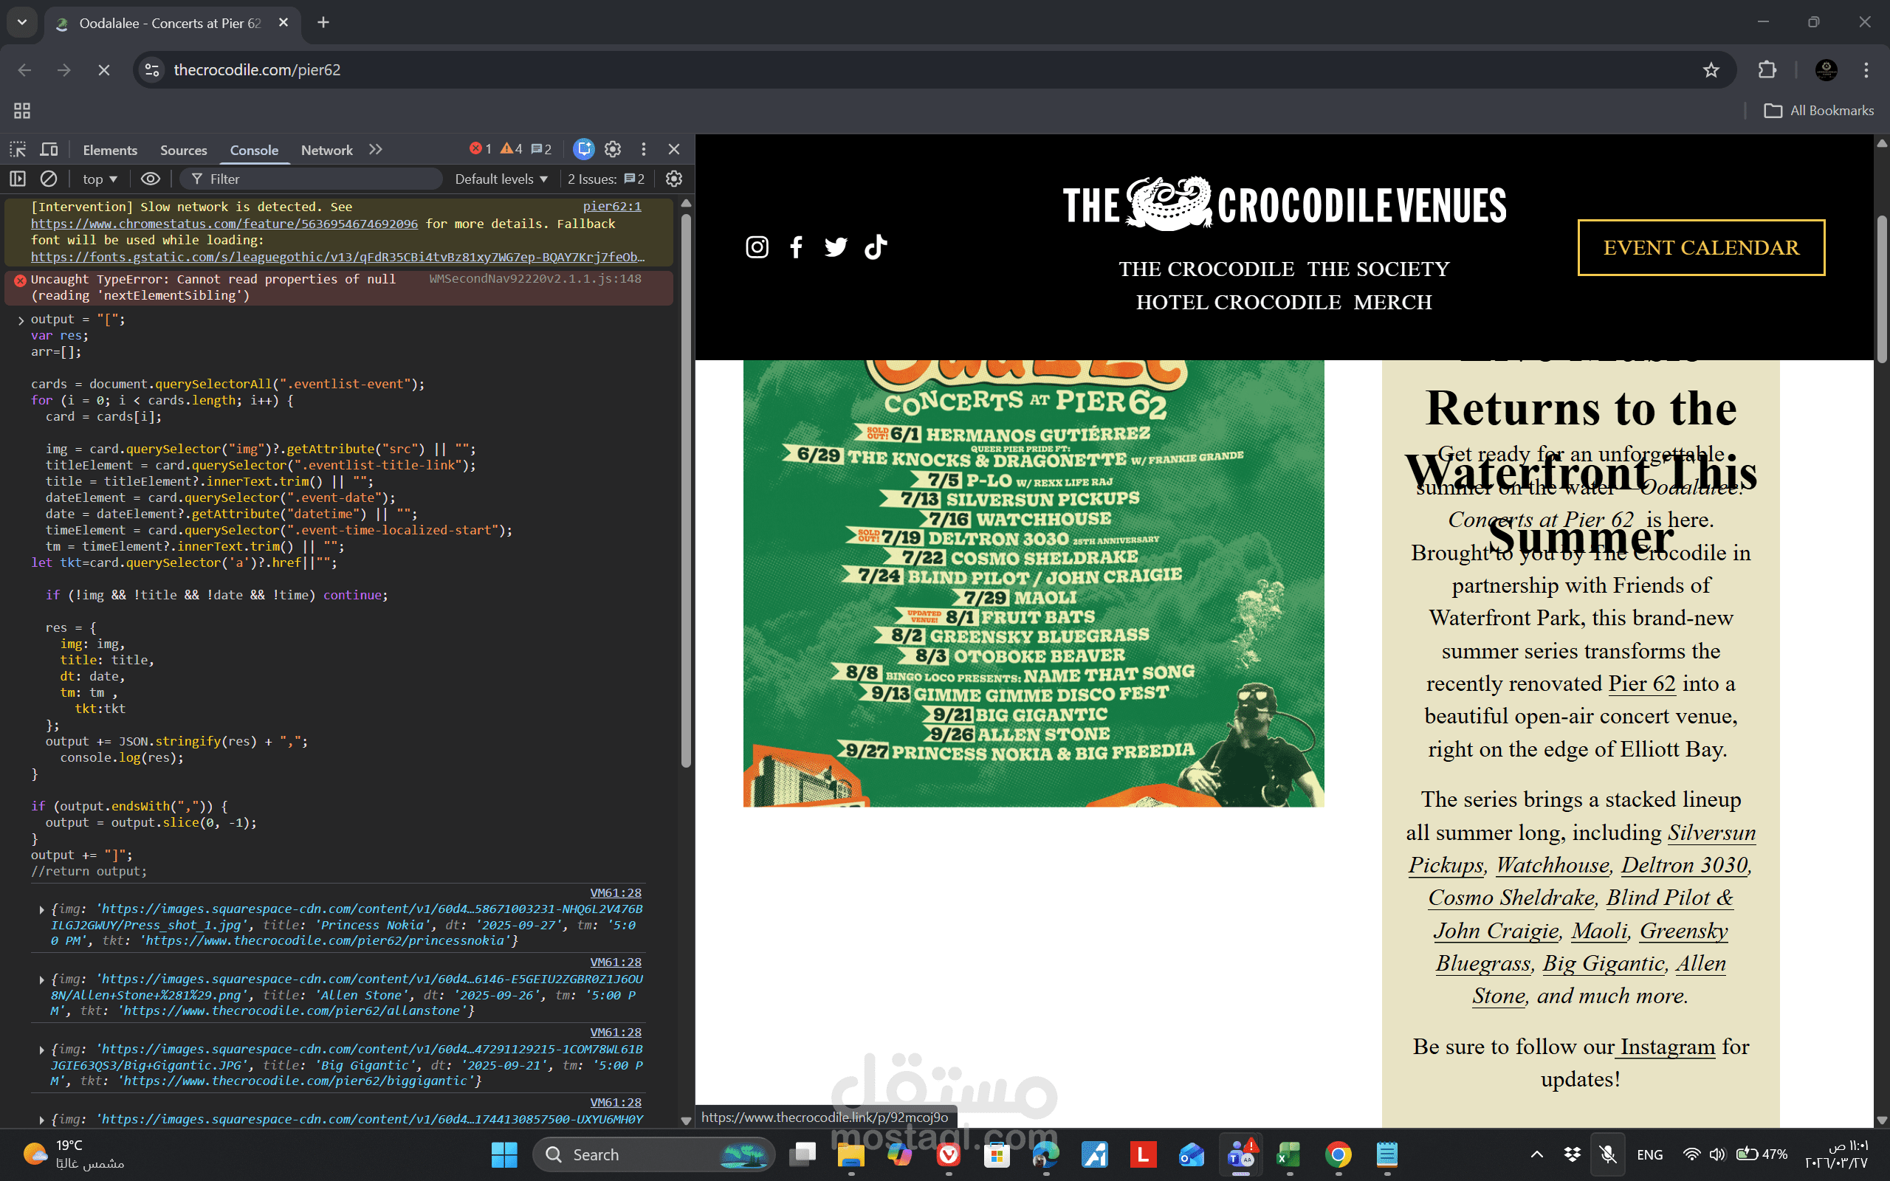Open DevTools settings gear

coord(613,148)
